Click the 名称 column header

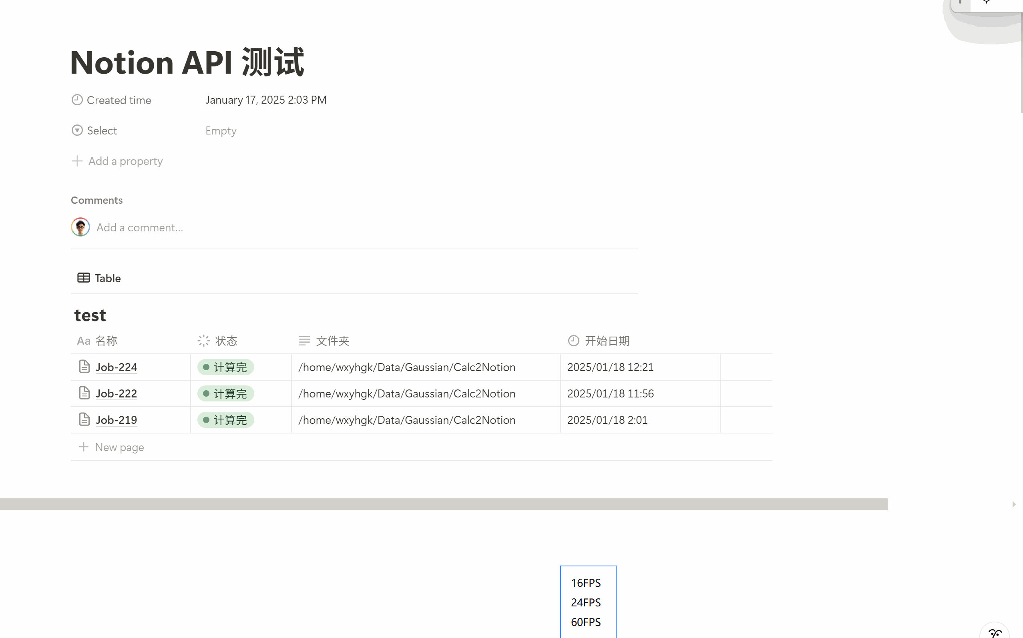tap(131, 341)
